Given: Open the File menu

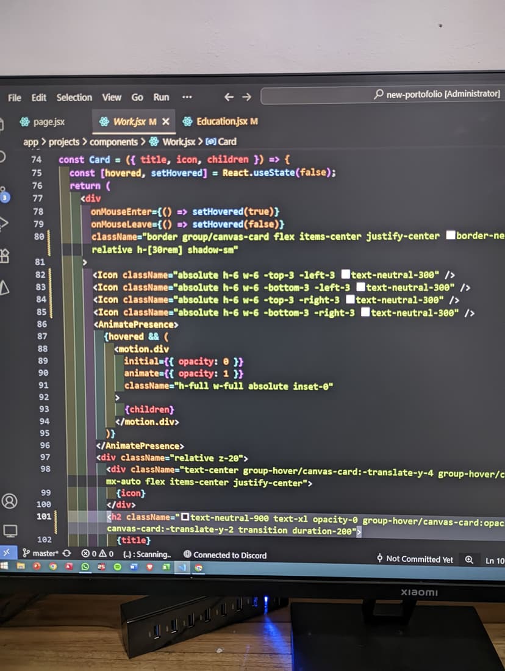Looking at the screenshot, I should tap(14, 98).
